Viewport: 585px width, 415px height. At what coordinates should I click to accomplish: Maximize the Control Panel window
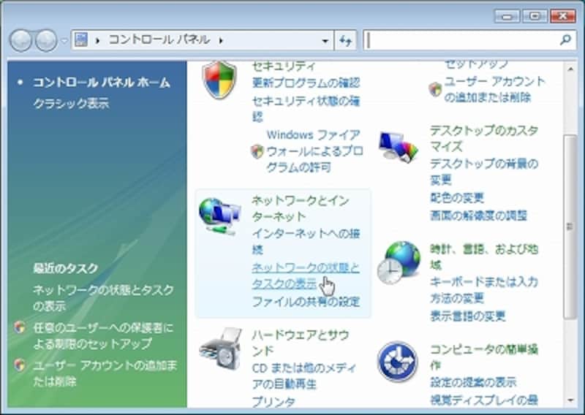535,16
